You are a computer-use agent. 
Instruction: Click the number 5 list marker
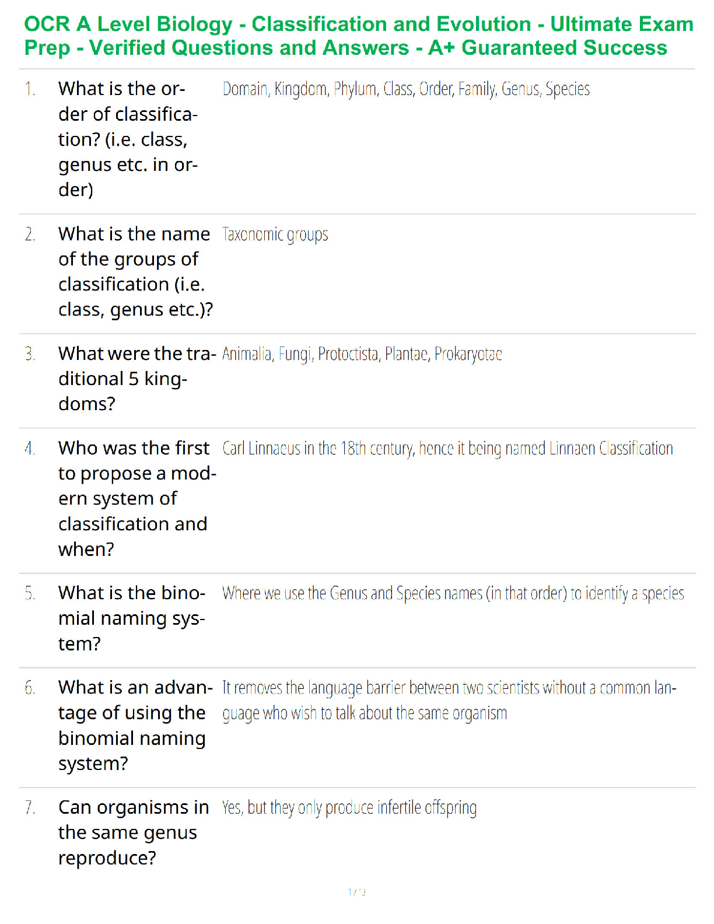[30, 593]
